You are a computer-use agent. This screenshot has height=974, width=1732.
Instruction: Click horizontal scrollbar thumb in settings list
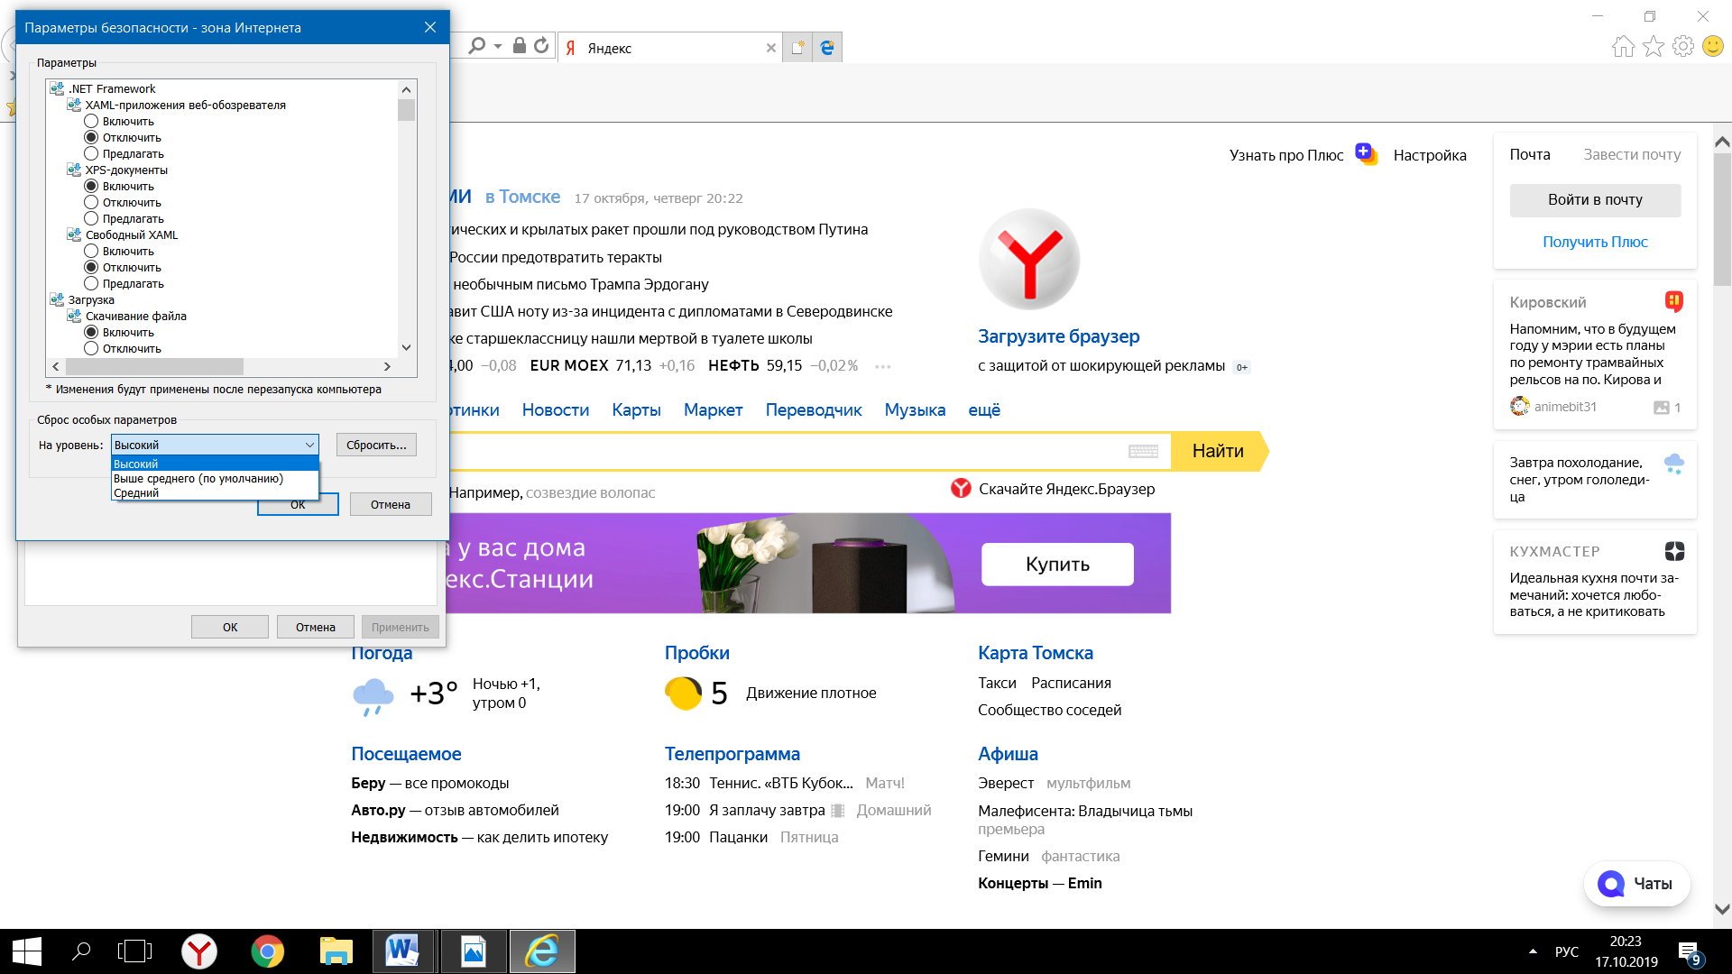[154, 366]
